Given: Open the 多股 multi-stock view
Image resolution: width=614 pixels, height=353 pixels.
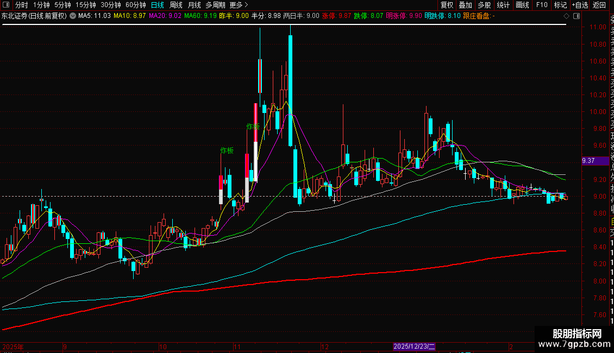Looking at the screenshot, I should pyautogui.click(x=484, y=5).
